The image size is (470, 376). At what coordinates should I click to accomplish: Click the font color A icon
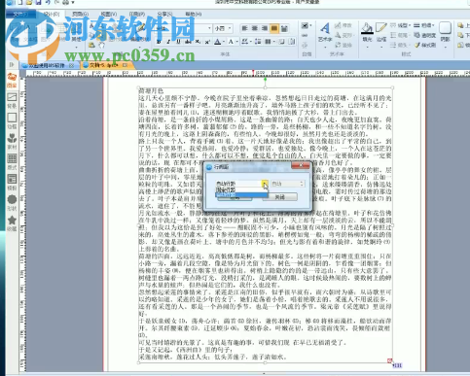tap(218, 42)
